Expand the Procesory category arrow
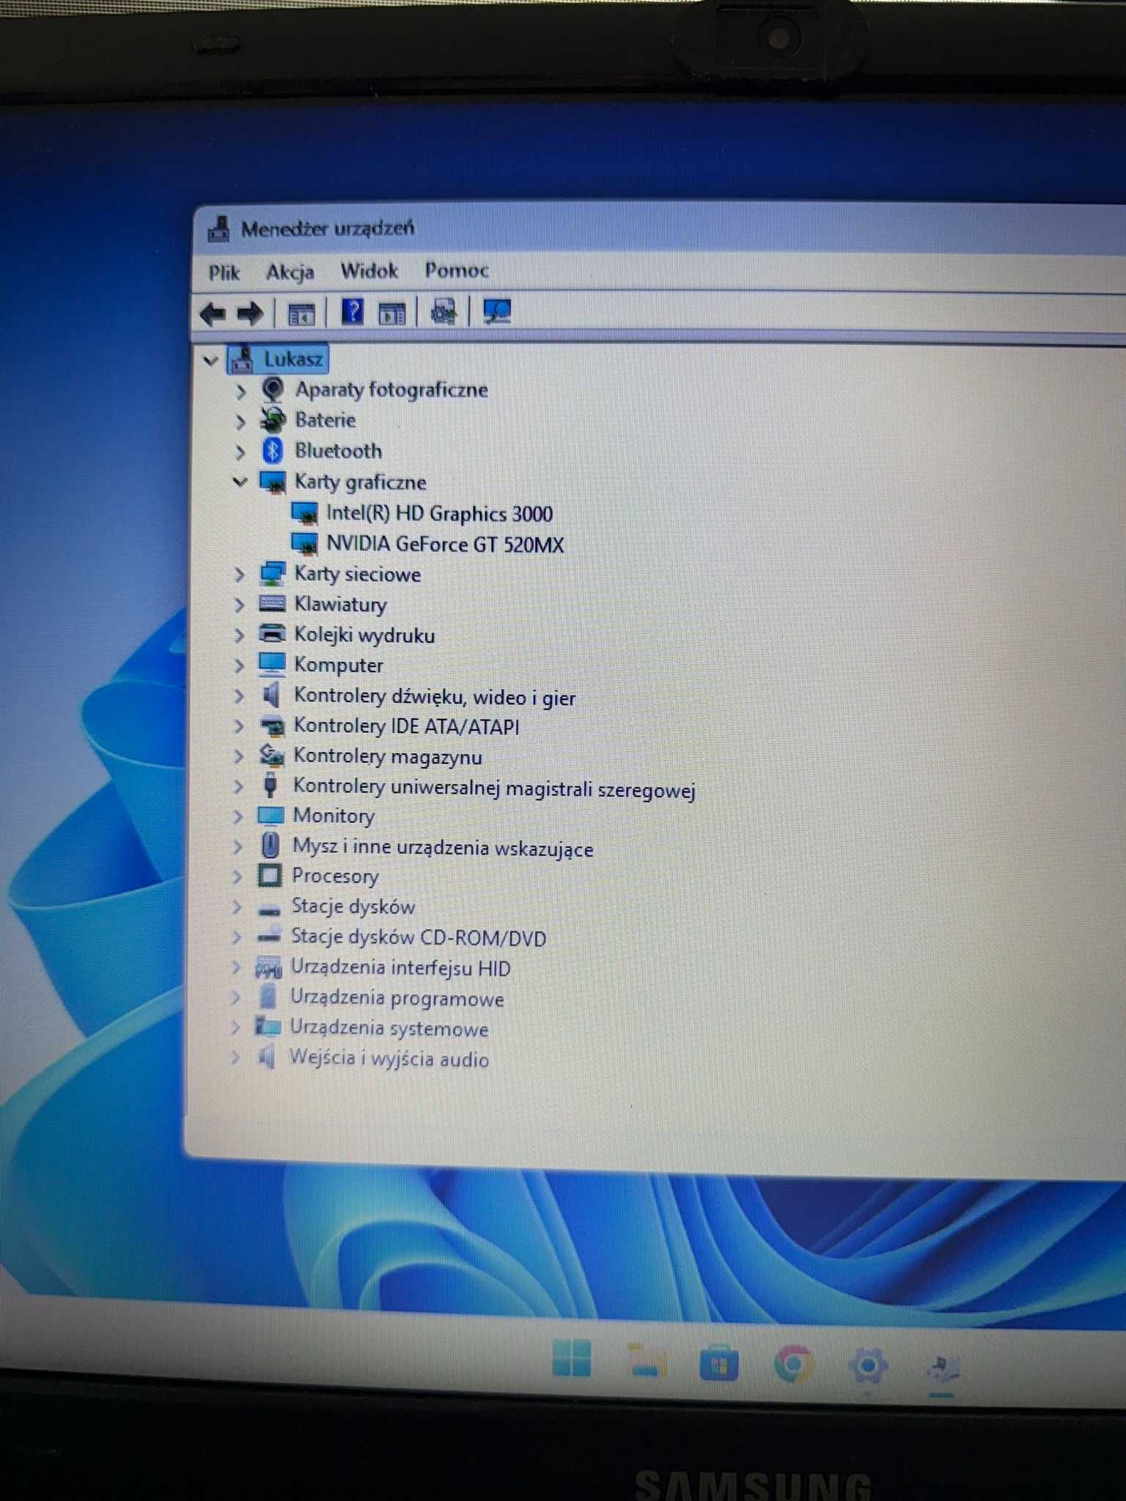This screenshot has width=1126, height=1501. [x=237, y=877]
